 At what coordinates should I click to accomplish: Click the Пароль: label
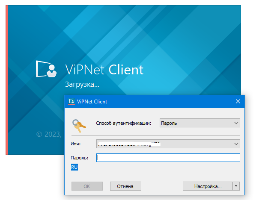click(80, 158)
